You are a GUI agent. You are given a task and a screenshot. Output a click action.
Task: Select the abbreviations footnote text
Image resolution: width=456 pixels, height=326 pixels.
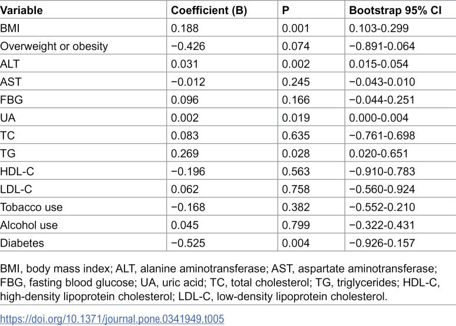pos(220,283)
